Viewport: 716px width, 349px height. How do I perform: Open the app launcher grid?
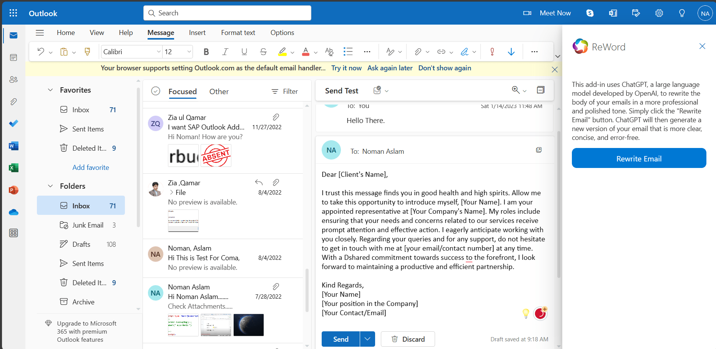click(x=13, y=13)
